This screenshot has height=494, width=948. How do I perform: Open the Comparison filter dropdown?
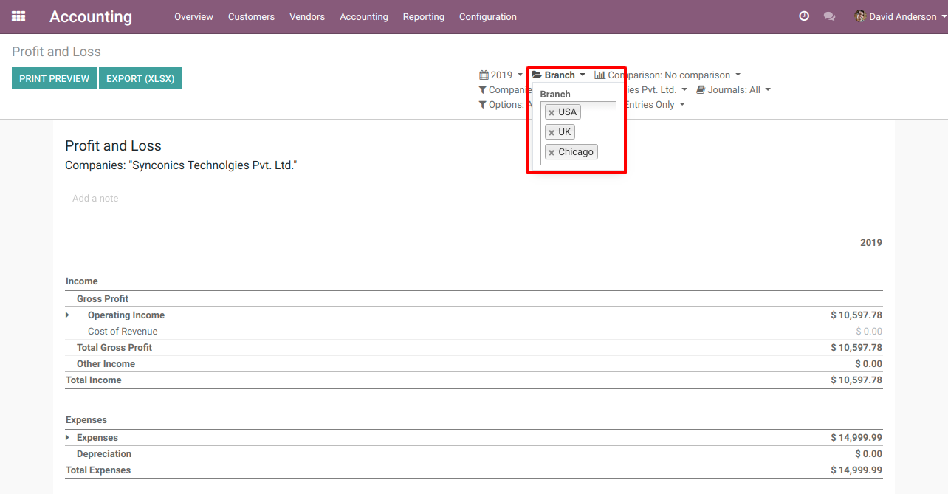(x=668, y=75)
